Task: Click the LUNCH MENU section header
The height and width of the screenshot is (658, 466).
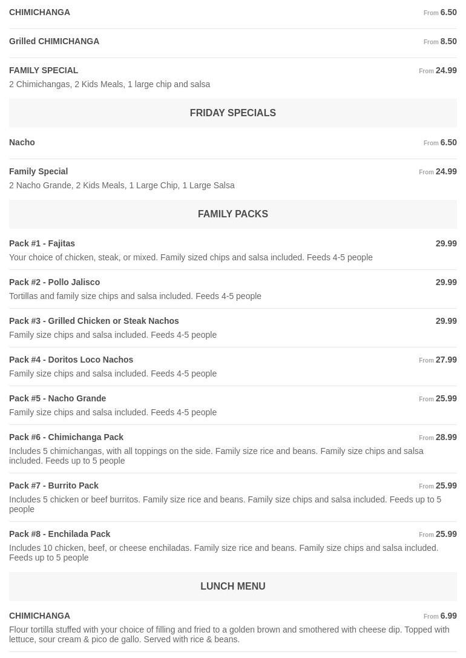Action: (232, 587)
